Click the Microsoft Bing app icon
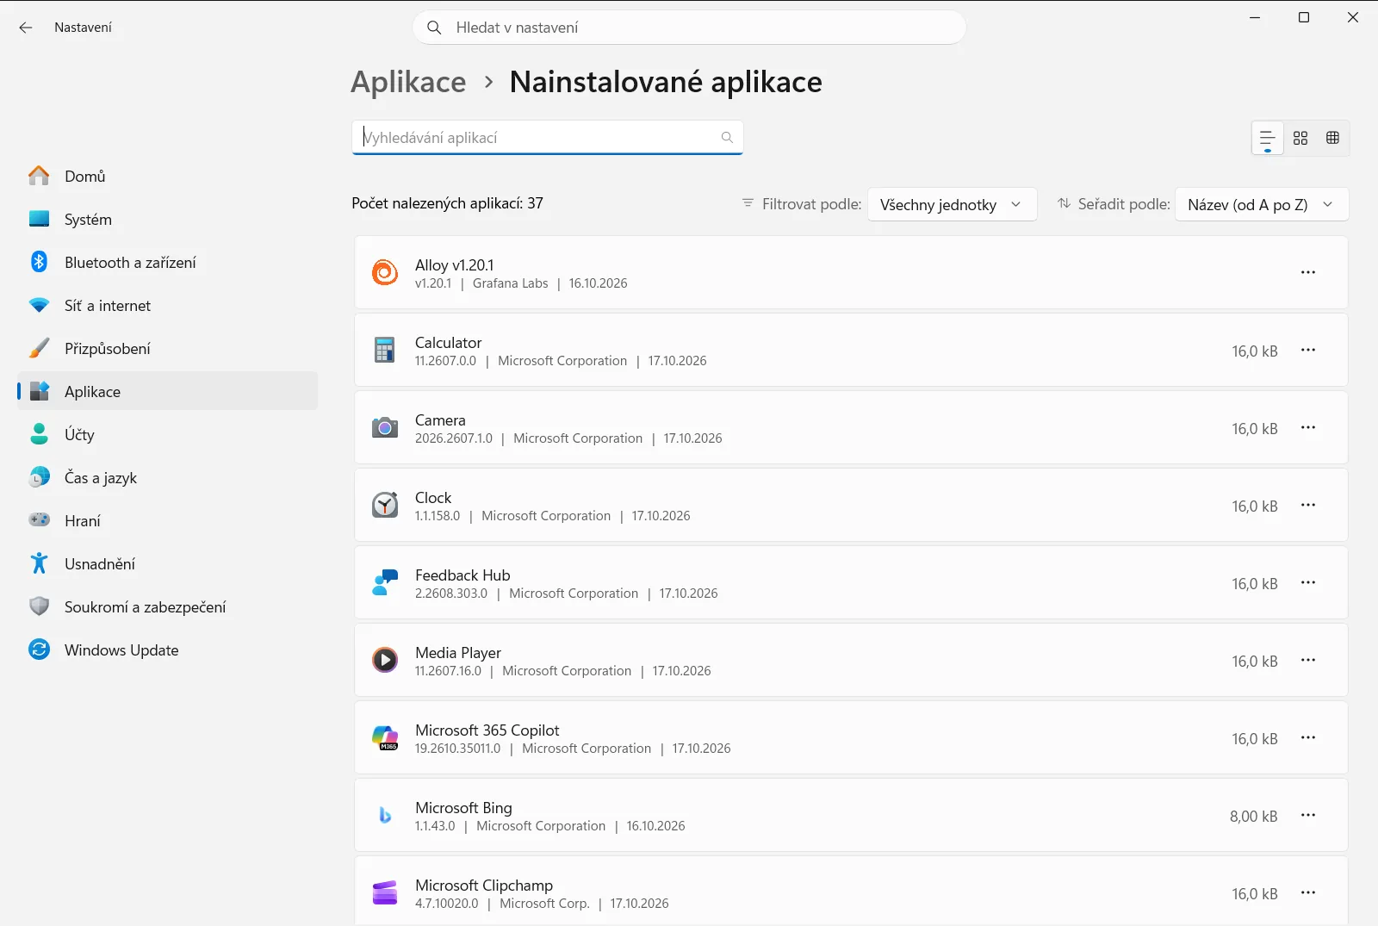This screenshot has height=926, width=1378. point(385,815)
